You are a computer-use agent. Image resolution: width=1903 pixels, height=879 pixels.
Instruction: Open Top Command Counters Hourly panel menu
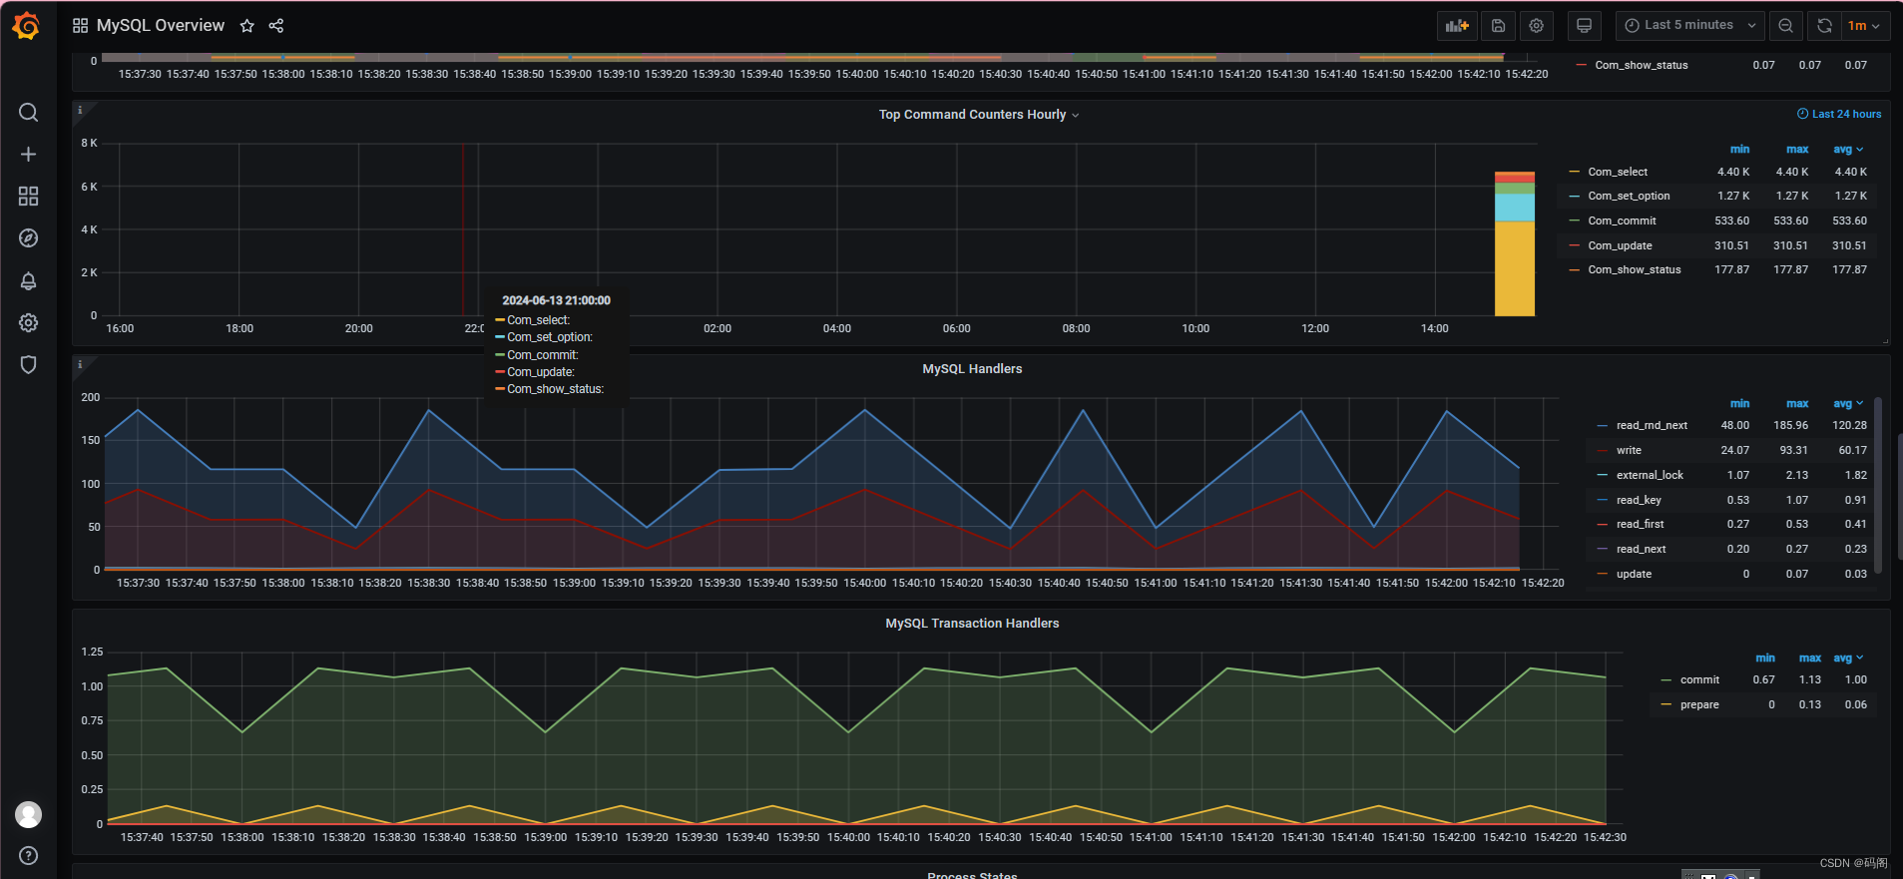click(x=978, y=115)
